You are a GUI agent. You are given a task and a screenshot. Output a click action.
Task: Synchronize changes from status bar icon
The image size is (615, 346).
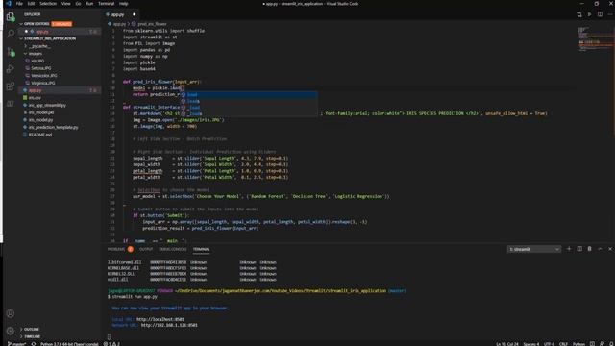34,344
